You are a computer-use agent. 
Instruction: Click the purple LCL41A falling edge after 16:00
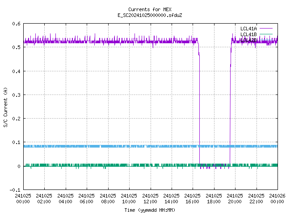tap(199, 109)
